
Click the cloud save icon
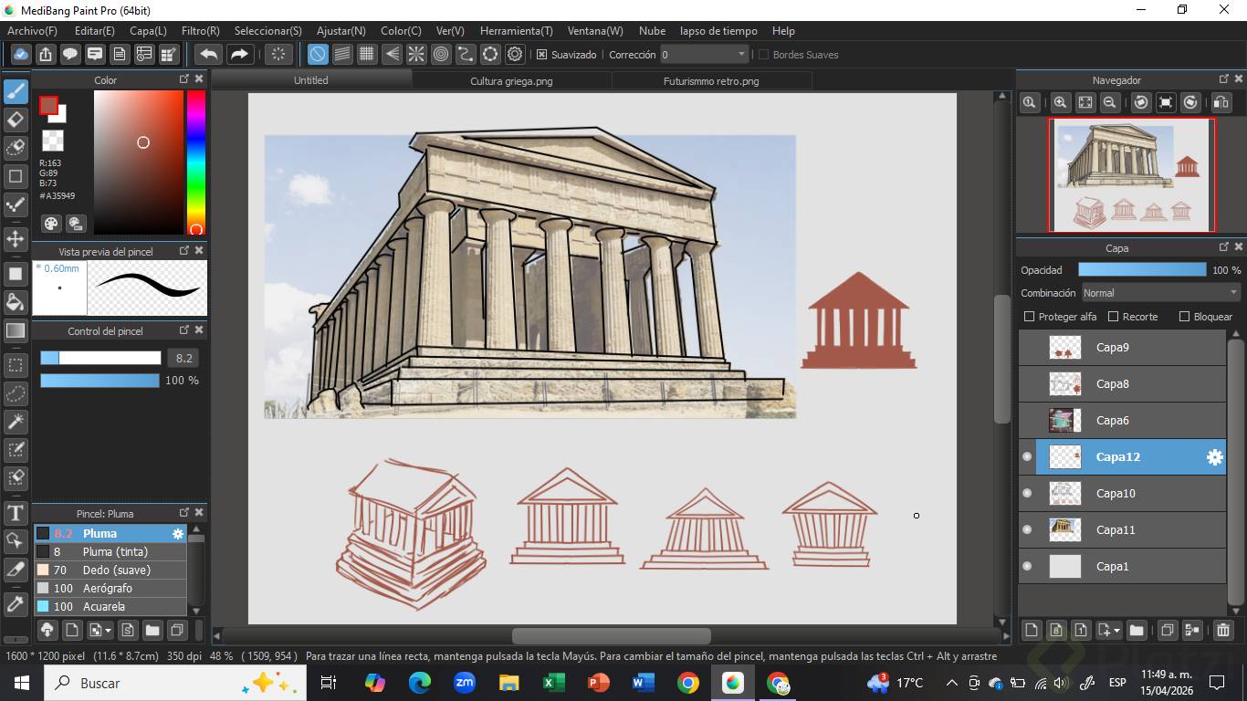(x=21, y=54)
